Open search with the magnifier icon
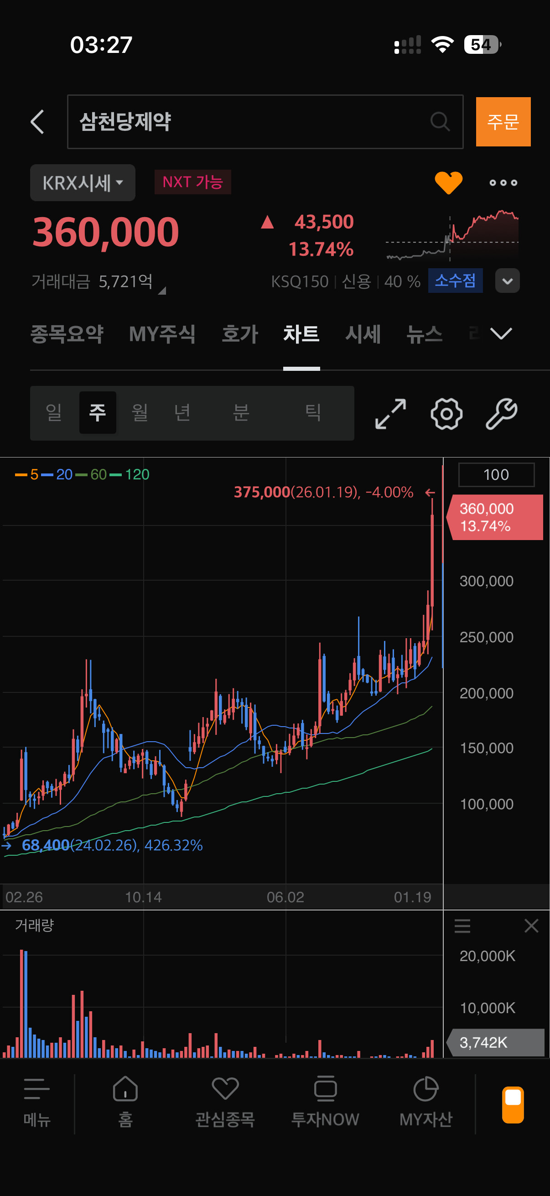 (x=440, y=122)
